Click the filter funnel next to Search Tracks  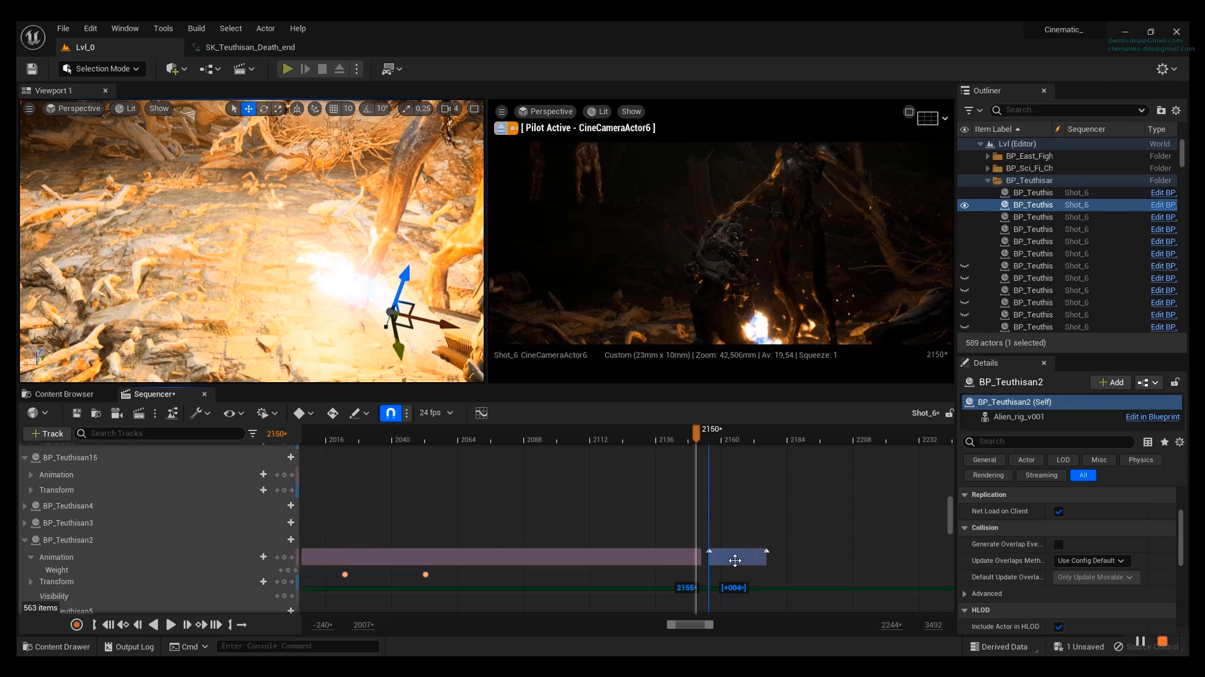pos(253,433)
